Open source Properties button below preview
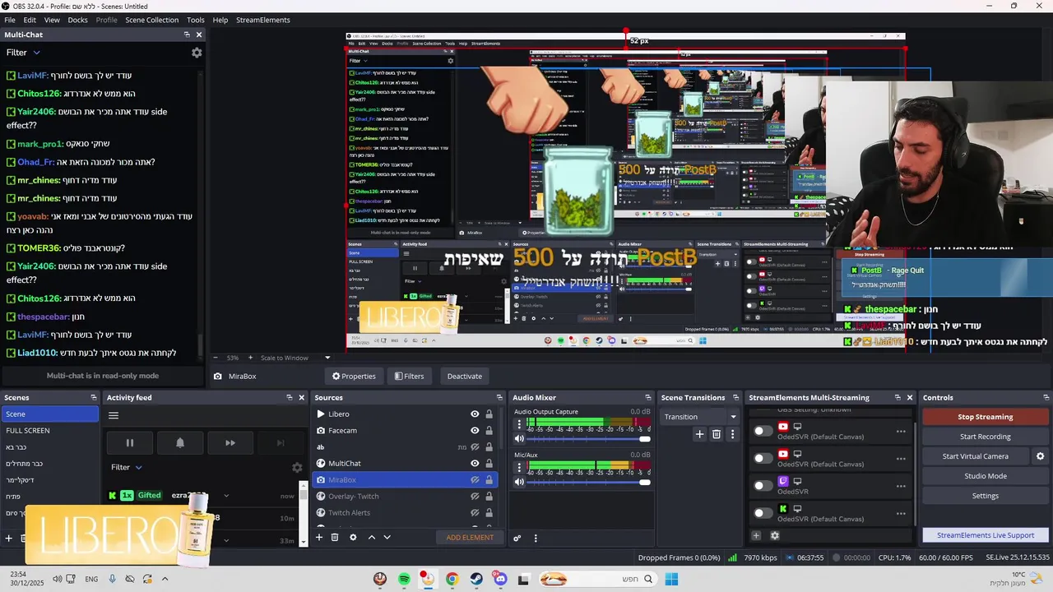The image size is (1053, 592). pyautogui.click(x=354, y=376)
